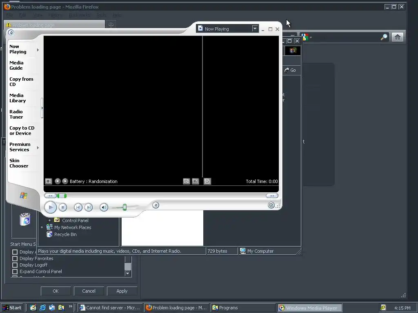Viewport: 418px width, 313px height.
Task: Select Control Panel in the folder tree
Action: click(x=75, y=220)
